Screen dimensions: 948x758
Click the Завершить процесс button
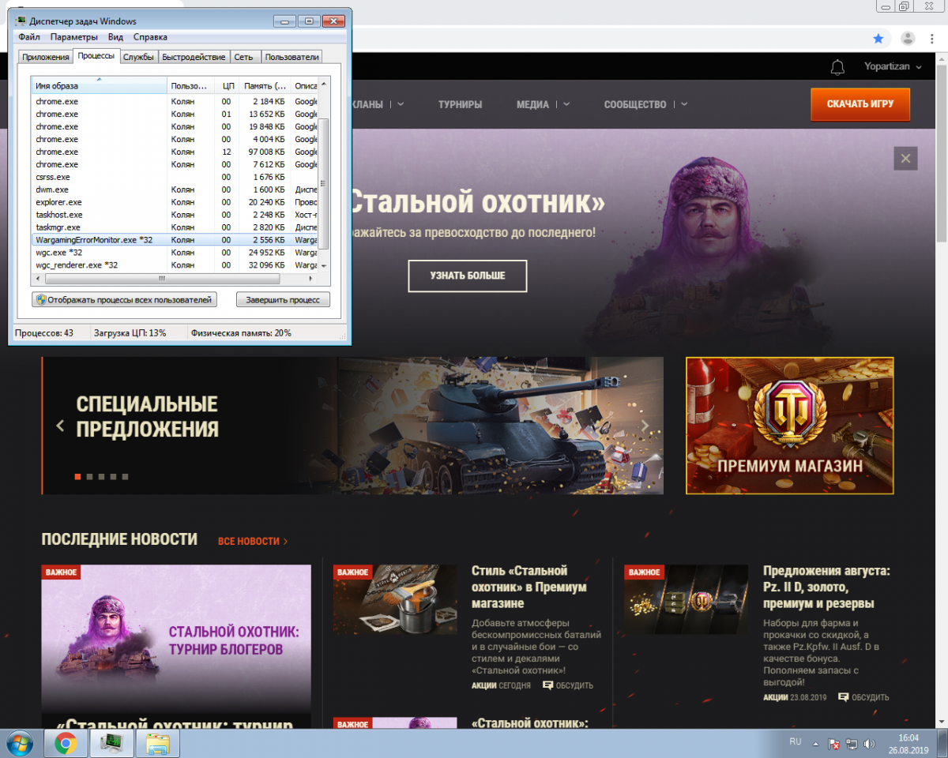pyautogui.click(x=283, y=300)
